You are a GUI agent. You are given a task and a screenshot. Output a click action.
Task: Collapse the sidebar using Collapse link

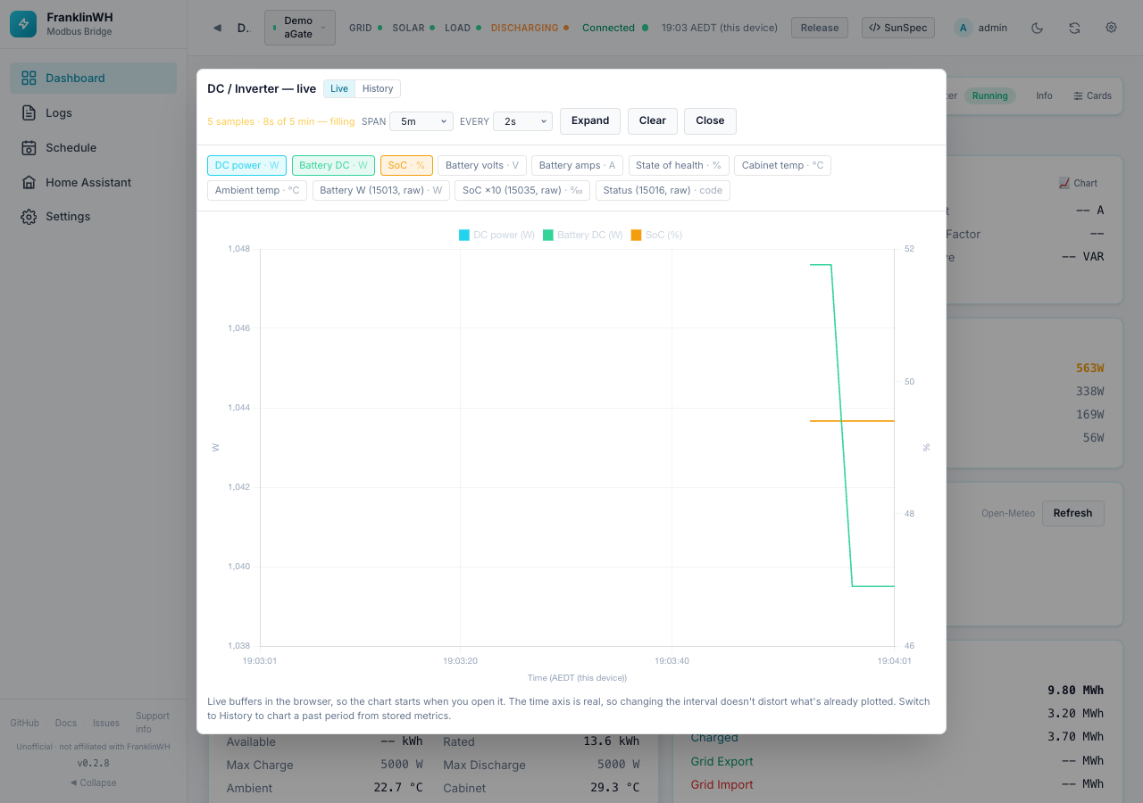click(x=93, y=782)
